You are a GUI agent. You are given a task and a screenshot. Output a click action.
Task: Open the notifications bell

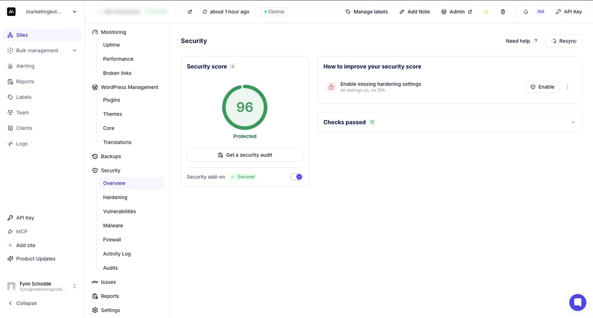(x=526, y=12)
